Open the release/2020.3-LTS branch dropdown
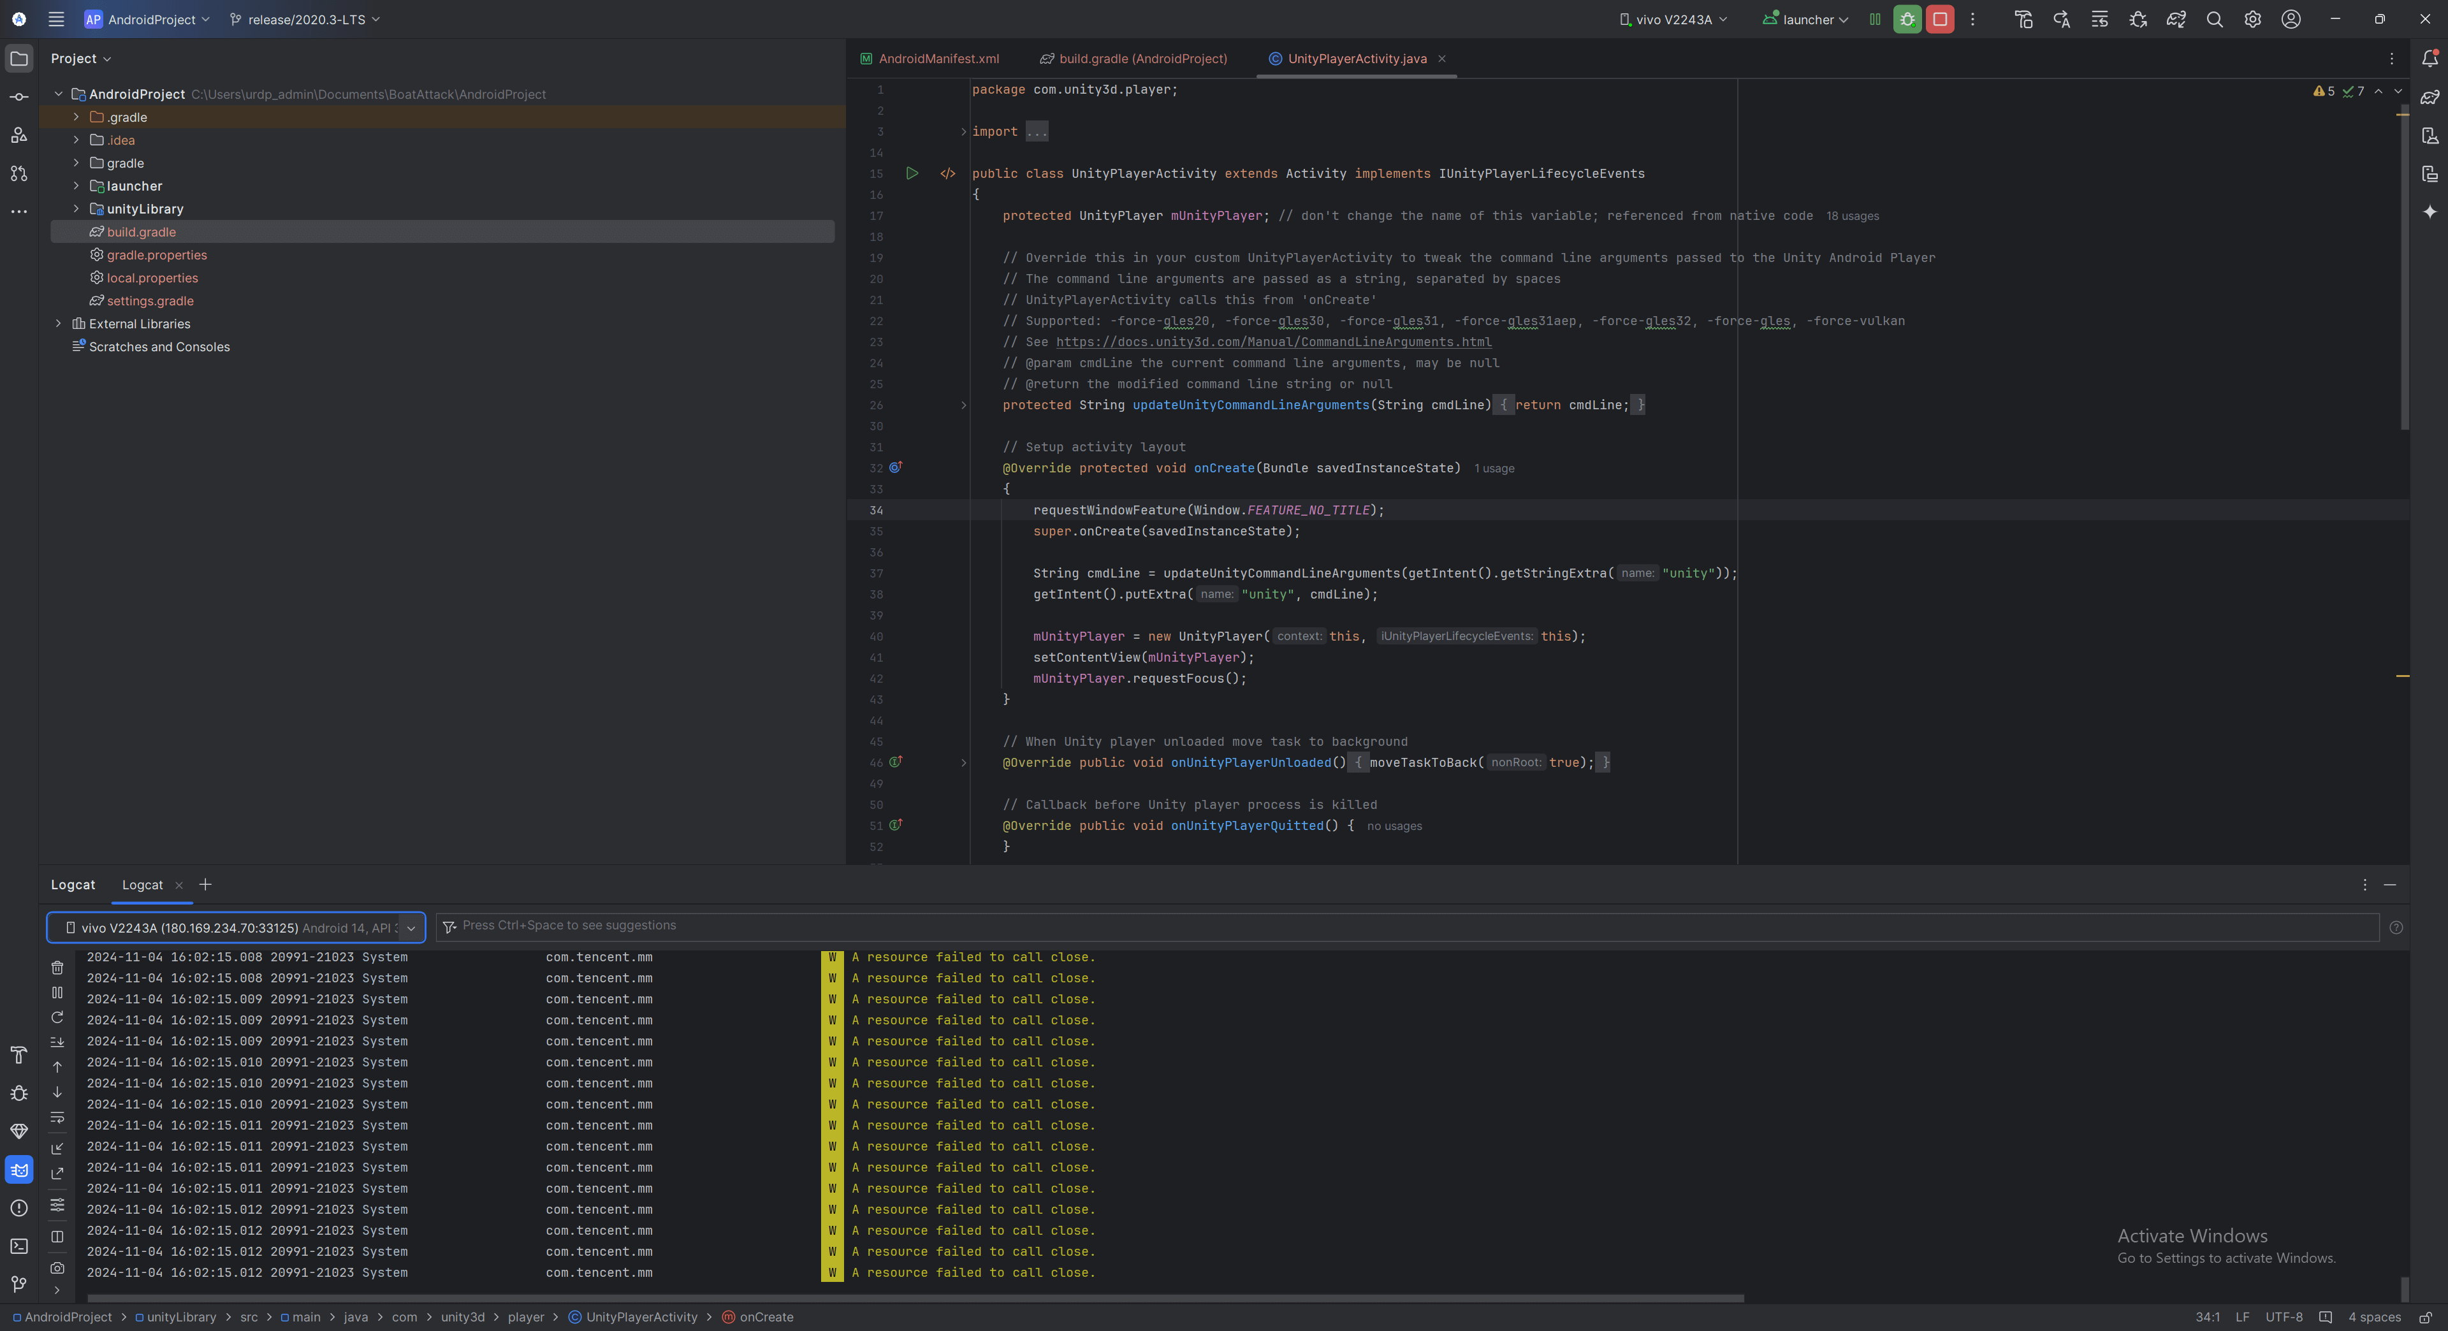Screen dimensions: 2448x1331 [x=305, y=19]
